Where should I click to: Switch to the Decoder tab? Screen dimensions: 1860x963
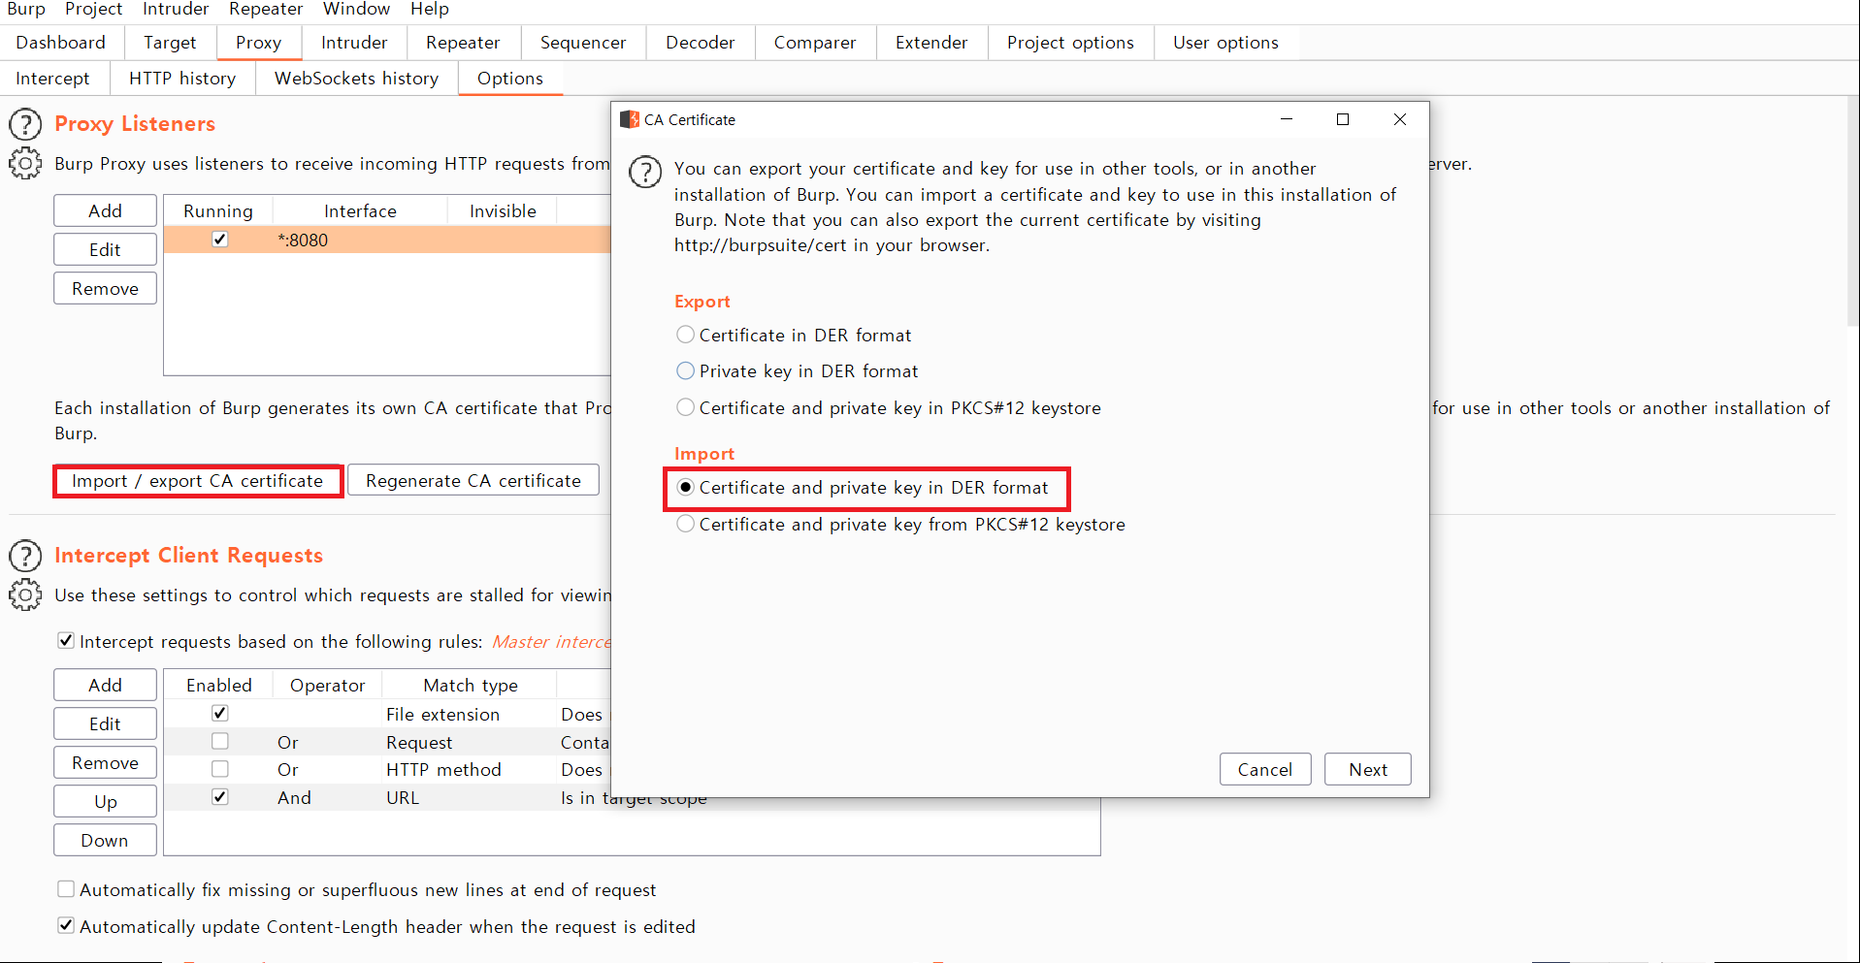701,43
